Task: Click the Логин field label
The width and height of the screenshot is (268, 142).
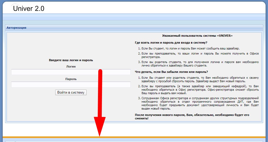Action: pos(71,66)
